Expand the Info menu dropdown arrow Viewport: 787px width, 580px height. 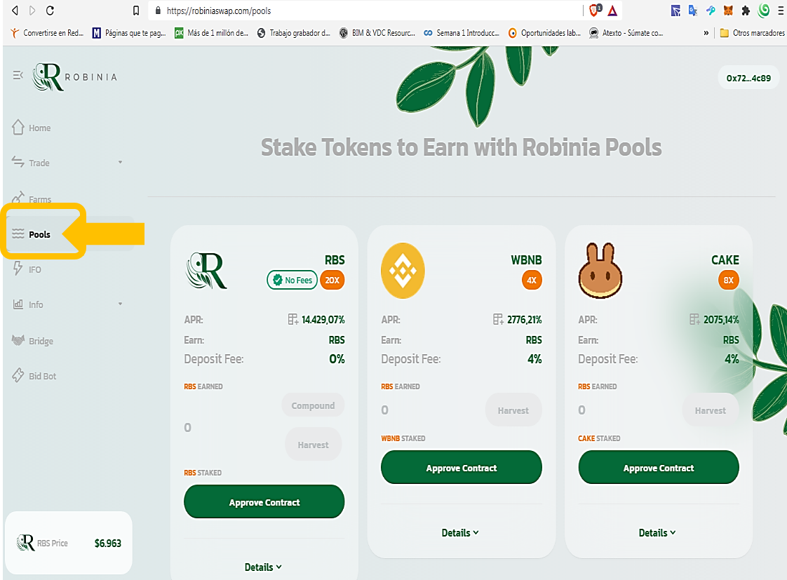click(120, 304)
